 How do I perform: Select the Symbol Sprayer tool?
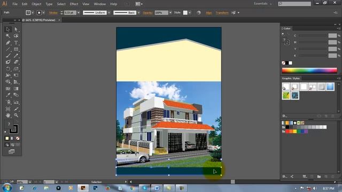click(x=8, y=102)
